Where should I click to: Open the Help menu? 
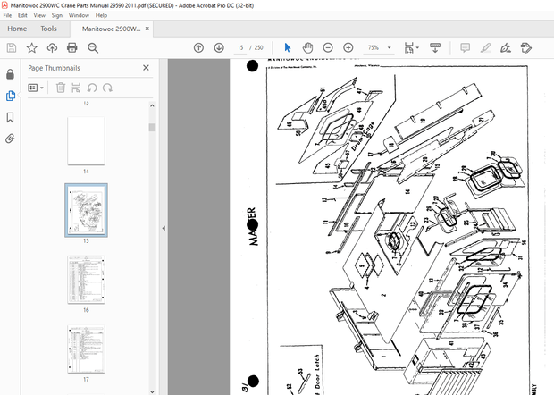point(101,15)
